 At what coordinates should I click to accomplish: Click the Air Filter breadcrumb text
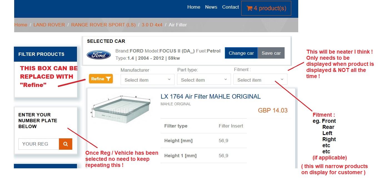[178, 25]
